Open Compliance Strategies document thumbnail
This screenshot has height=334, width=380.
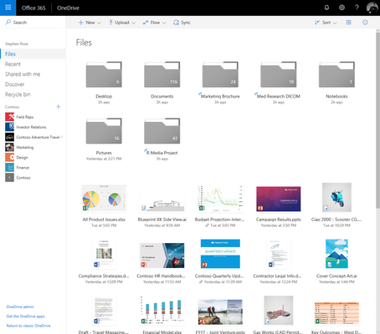(x=104, y=254)
